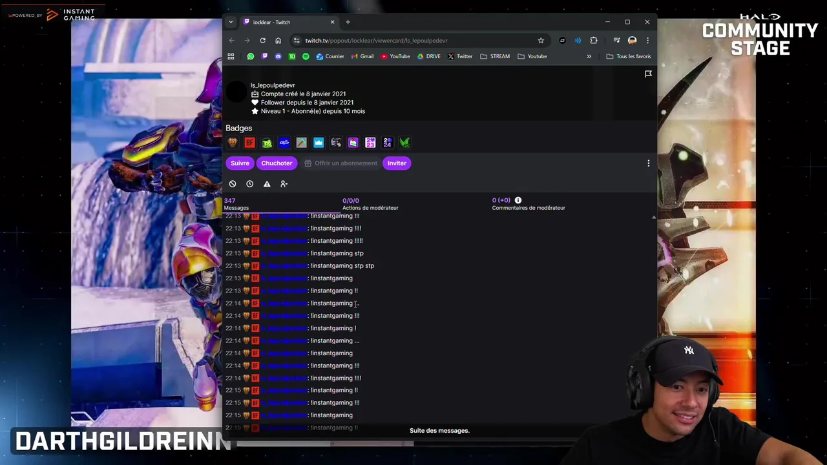
Task: Click the Suivre button
Action: 240,163
